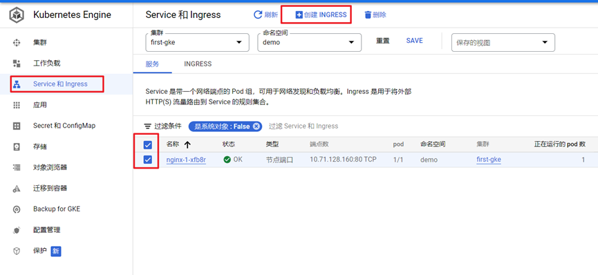This screenshot has height=275, width=598.
Task: Uncheck the nginx-1-xfb8r row checkbox
Action: pyautogui.click(x=147, y=160)
